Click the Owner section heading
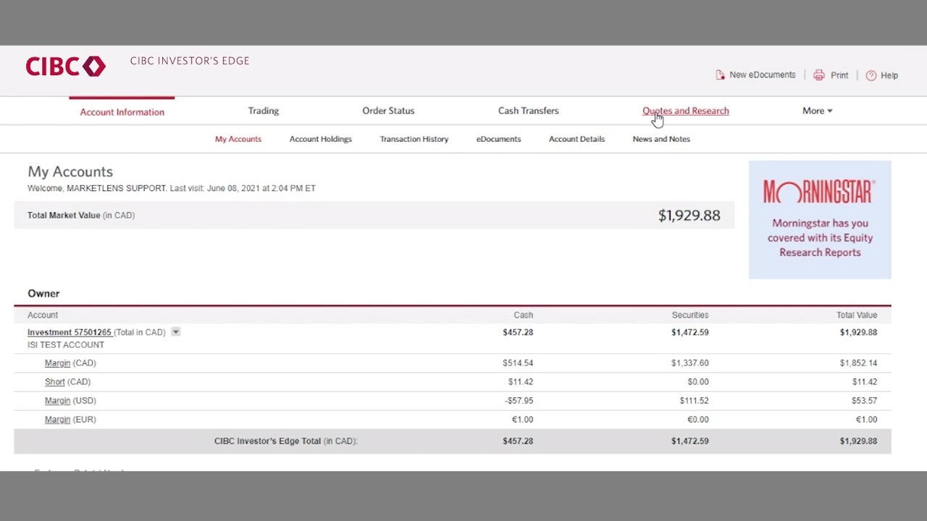Image resolution: width=927 pixels, height=521 pixels. [x=43, y=294]
